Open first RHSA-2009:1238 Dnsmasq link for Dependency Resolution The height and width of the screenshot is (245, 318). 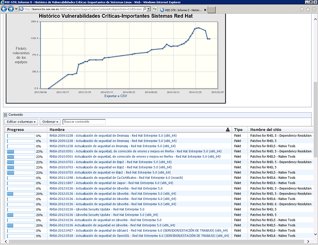(x=113, y=136)
